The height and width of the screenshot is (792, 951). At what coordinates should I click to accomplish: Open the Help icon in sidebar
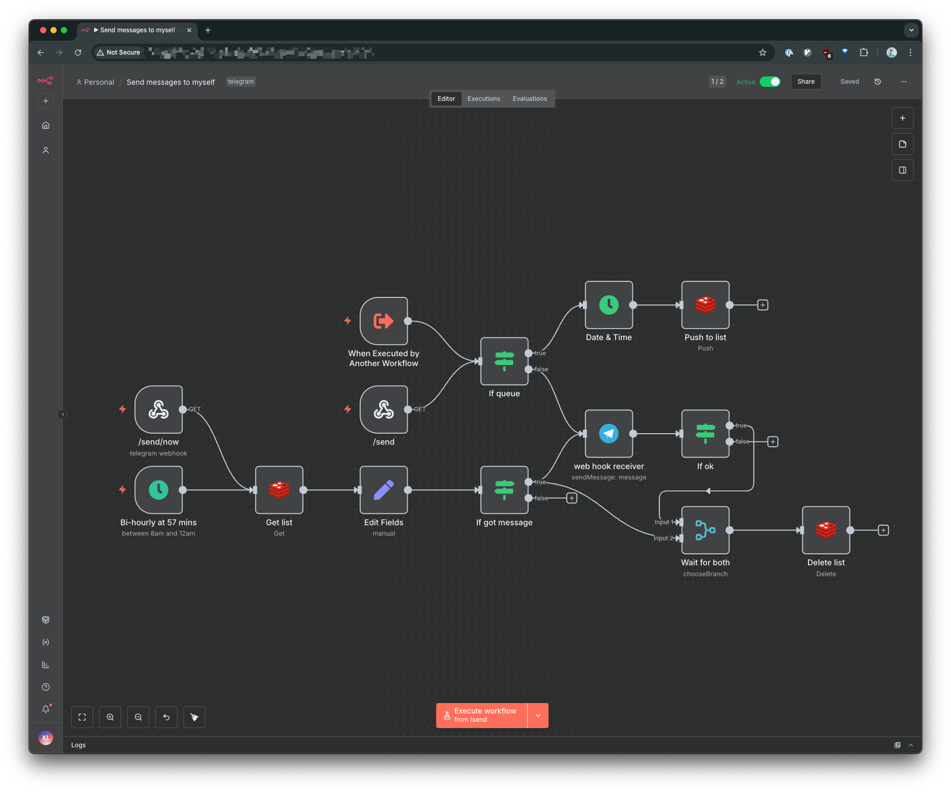pyautogui.click(x=46, y=687)
